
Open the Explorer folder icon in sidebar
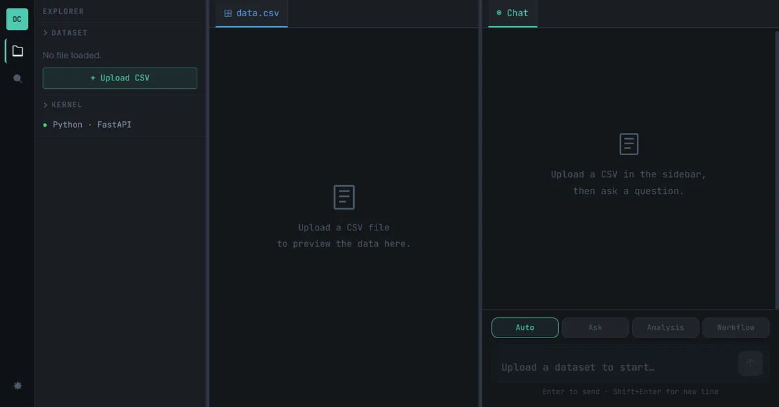tap(18, 51)
